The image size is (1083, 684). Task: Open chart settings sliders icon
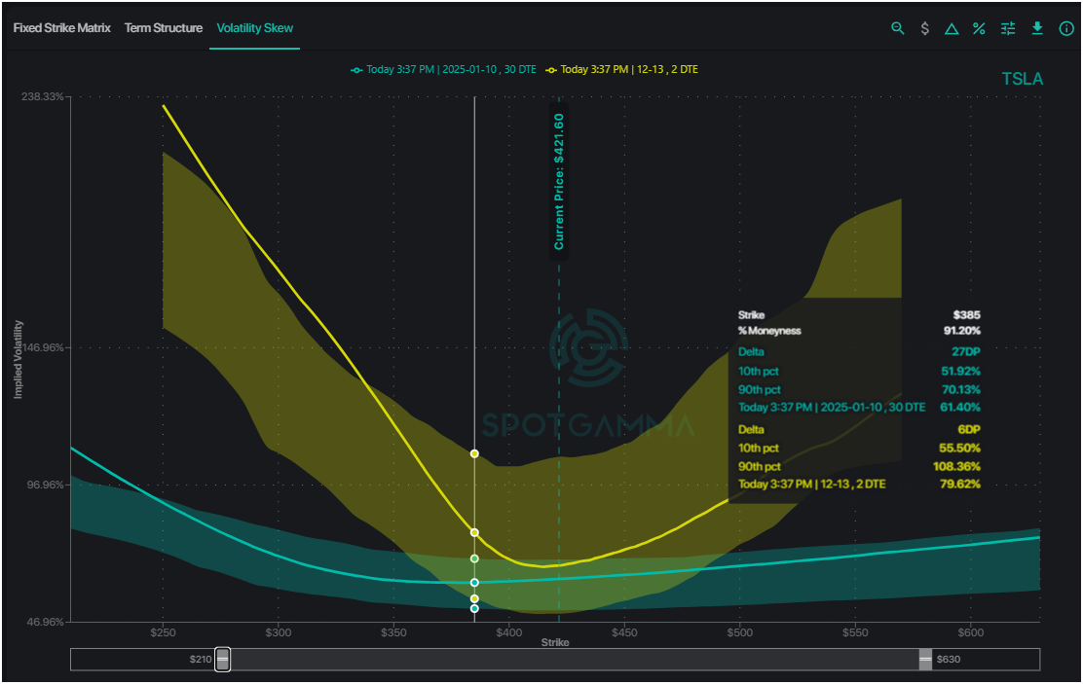(1008, 28)
